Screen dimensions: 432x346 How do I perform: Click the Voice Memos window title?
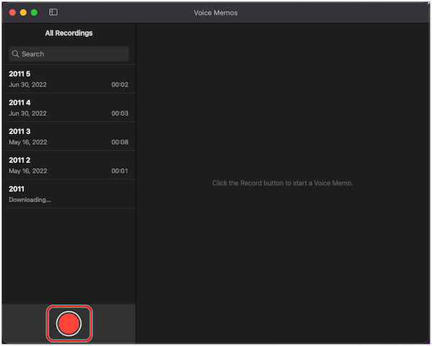click(215, 13)
